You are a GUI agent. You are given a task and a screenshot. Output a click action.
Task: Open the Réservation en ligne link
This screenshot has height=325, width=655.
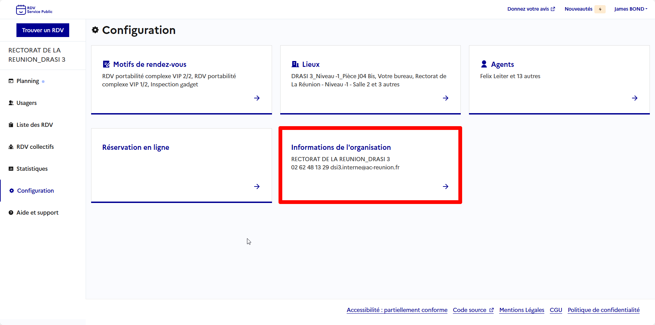[x=136, y=147]
